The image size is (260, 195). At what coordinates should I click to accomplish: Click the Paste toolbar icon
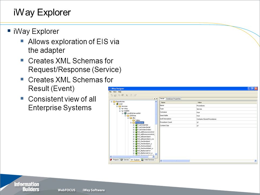[x=123, y=95]
